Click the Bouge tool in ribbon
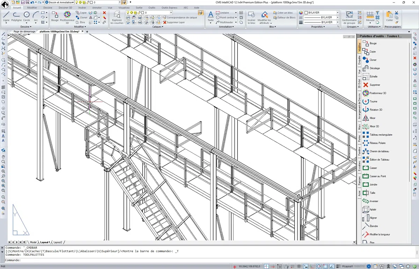The width and height of the screenshot is (419, 269). click(55, 16)
